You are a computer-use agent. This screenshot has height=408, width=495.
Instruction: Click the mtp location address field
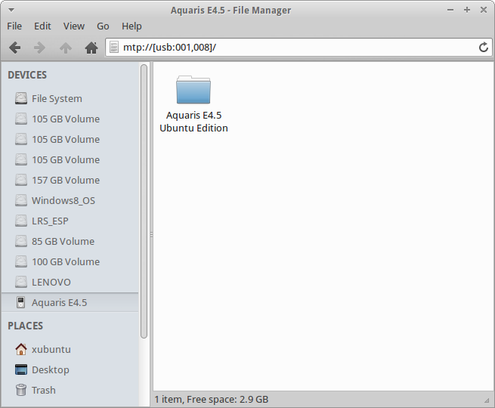coord(299,48)
